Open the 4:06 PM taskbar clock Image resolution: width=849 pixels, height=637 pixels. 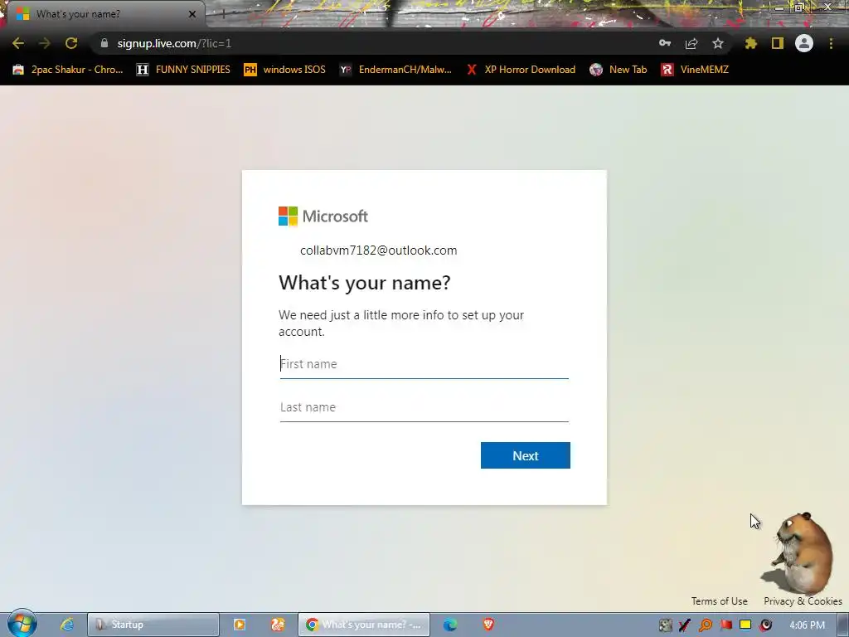pyautogui.click(x=808, y=625)
